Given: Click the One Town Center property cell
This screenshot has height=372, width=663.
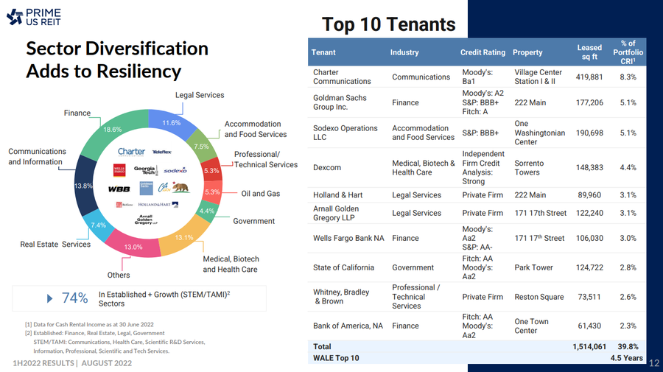Looking at the screenshot, I should click(531, 326).
